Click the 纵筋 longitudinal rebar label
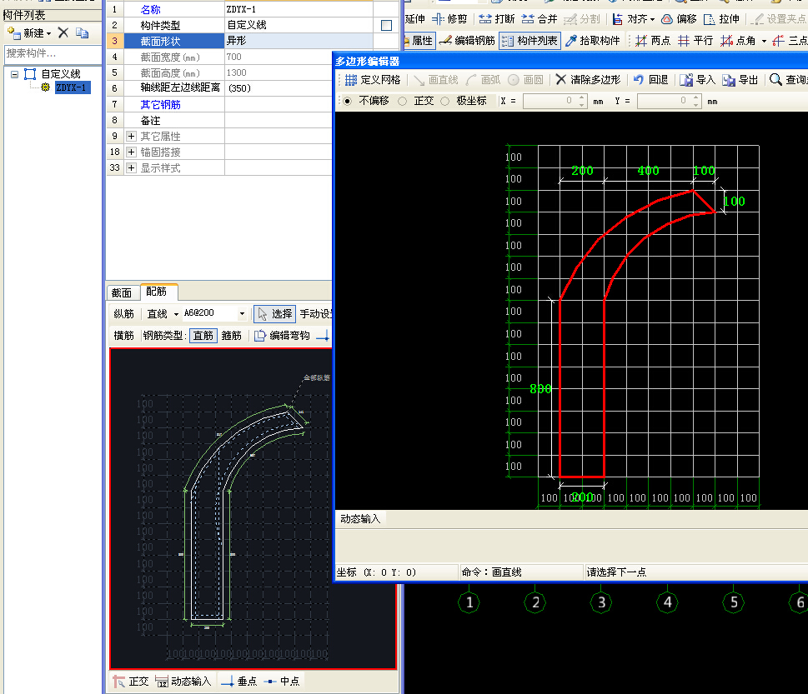808x694 pixels. tap(123, 314)
